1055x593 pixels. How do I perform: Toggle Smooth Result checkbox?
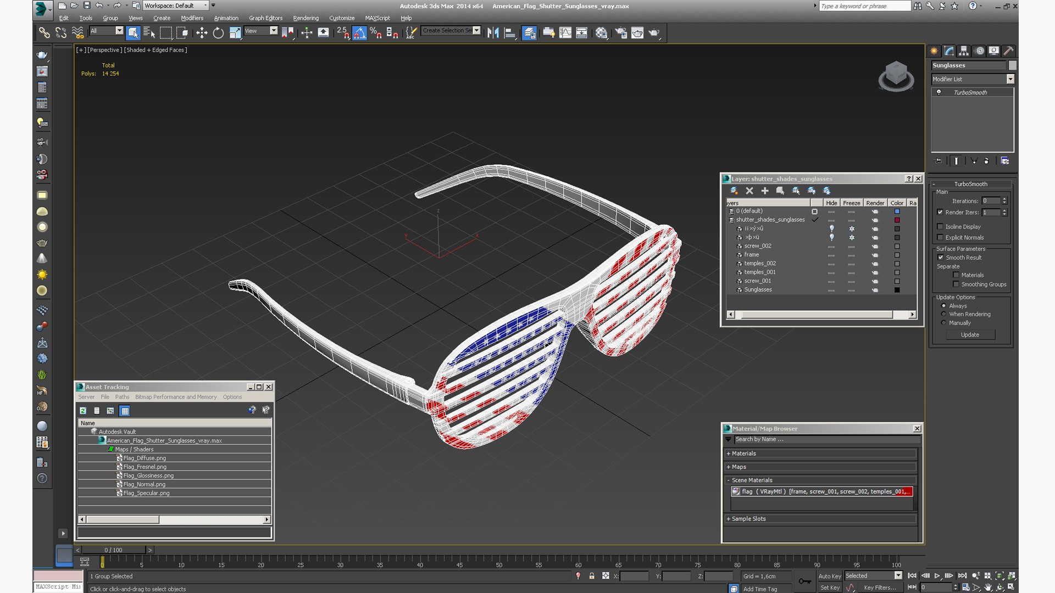941,258
